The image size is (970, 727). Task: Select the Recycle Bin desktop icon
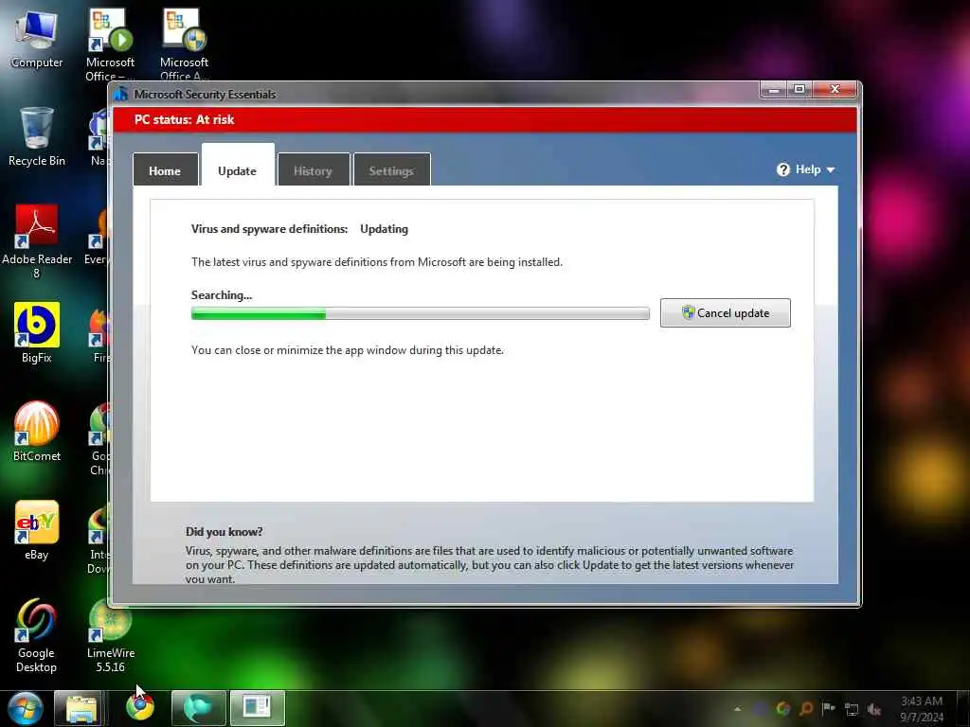tap(37, 137)
